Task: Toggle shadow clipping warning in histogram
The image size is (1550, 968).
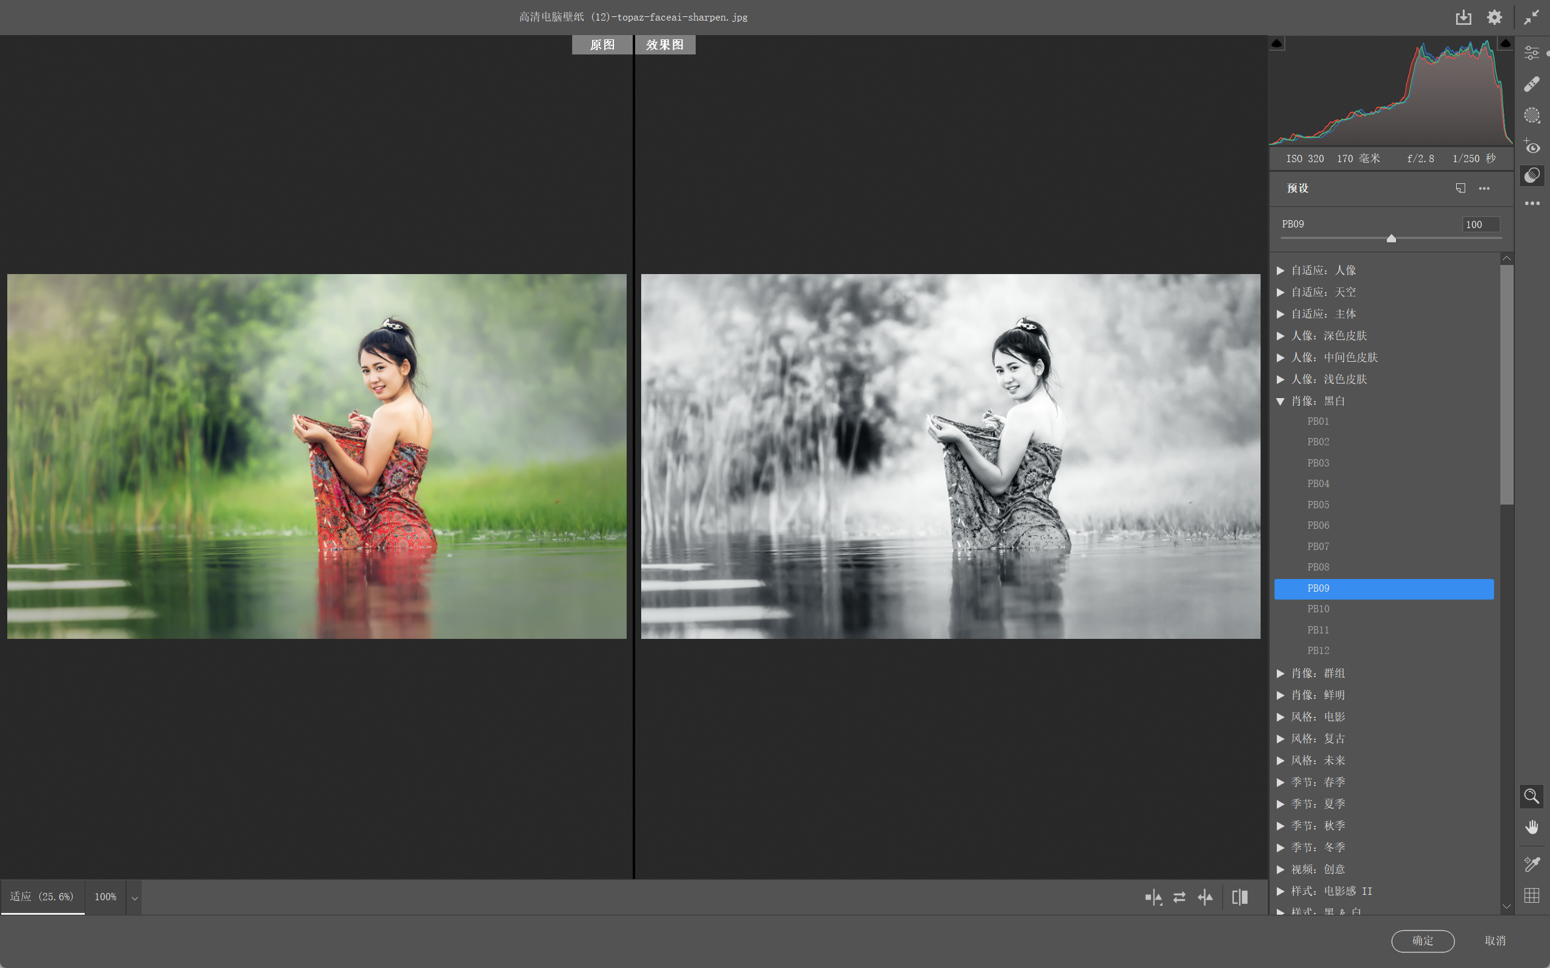Action: point(1277,44)
